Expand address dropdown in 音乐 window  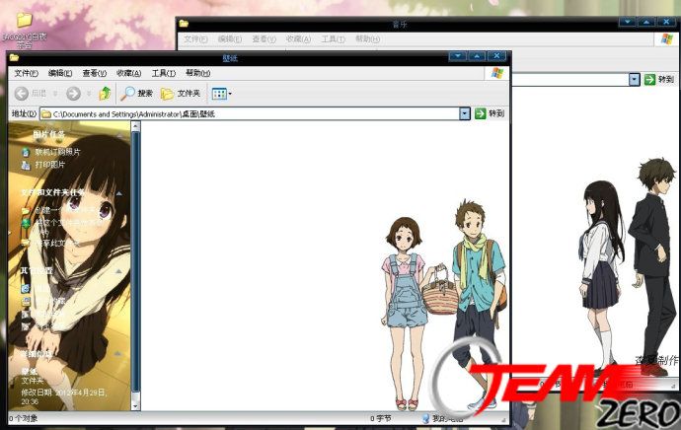pyautogui.click(x=635, y=79)
